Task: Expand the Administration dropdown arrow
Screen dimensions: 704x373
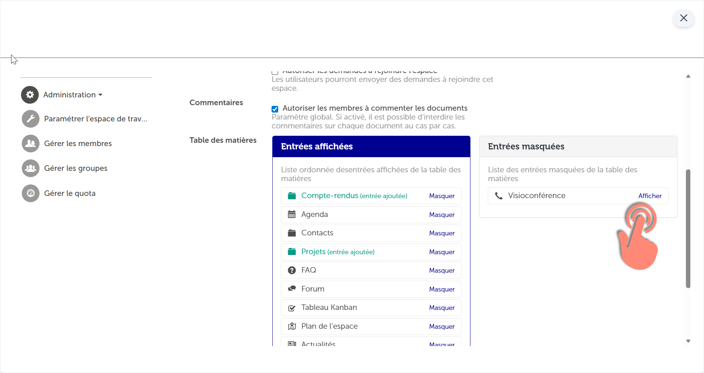Action: [x=100, y=95]
